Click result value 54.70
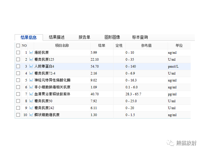The image size is (203, 152). tap(95, 66)
